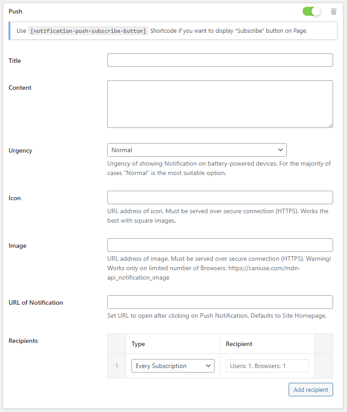Screen dimensions: 347x412
Task: Click inside the Content text area
Action: point(220,104)
